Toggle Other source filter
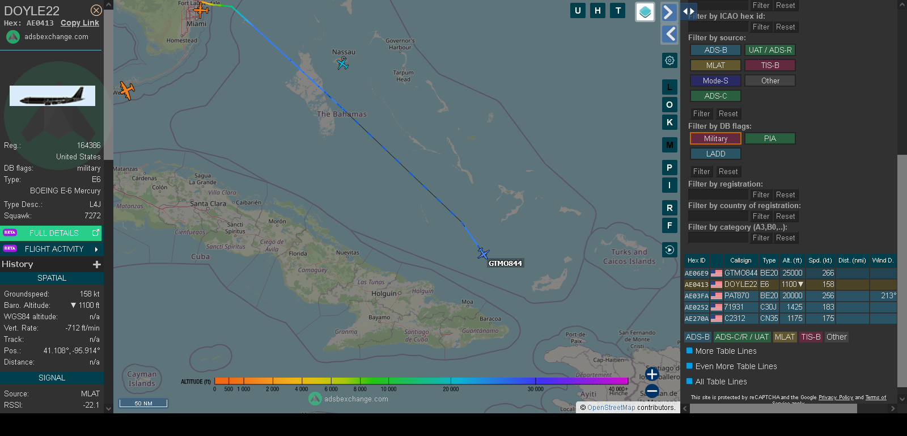Viewport: 907px width, 436px height. (770, 81)
